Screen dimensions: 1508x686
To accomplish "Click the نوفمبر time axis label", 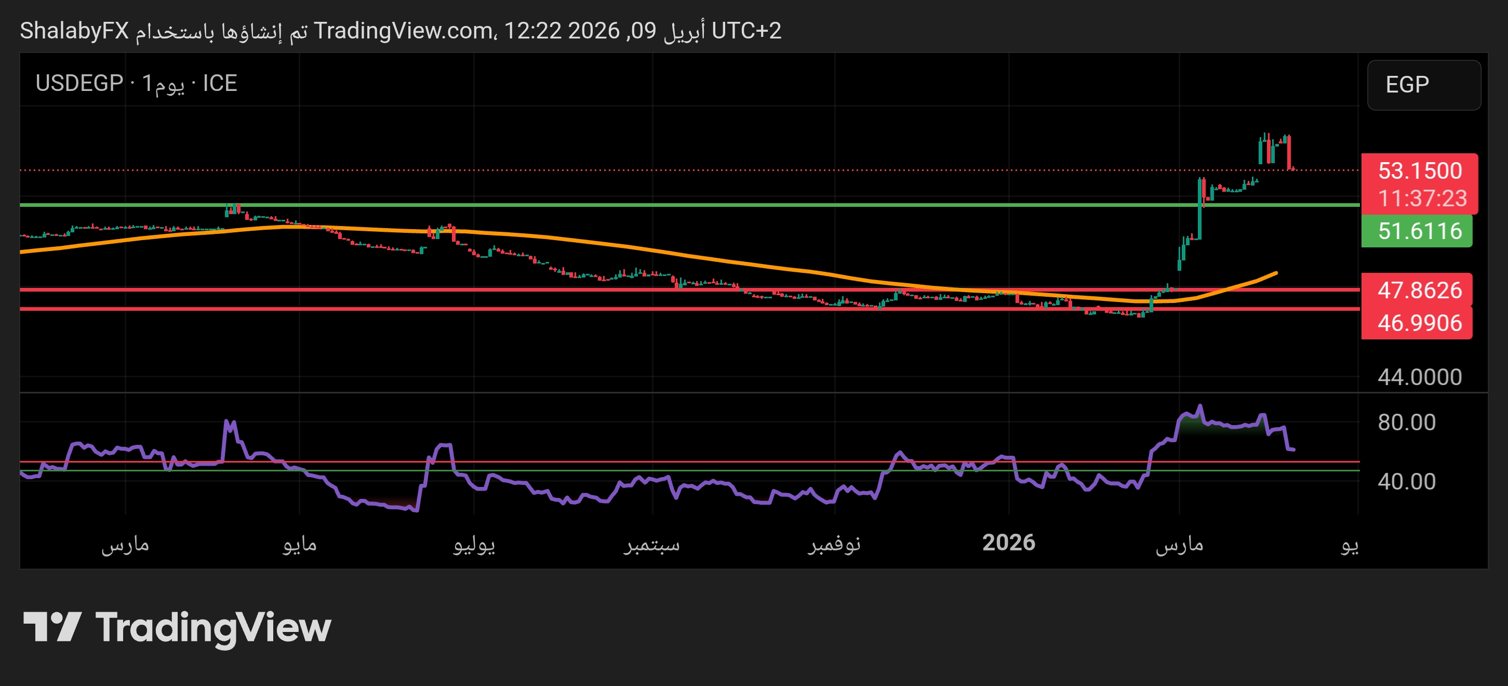I will point(834,544).
